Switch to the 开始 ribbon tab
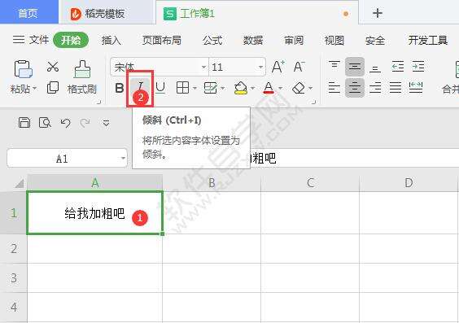 [x=71, y=40]
